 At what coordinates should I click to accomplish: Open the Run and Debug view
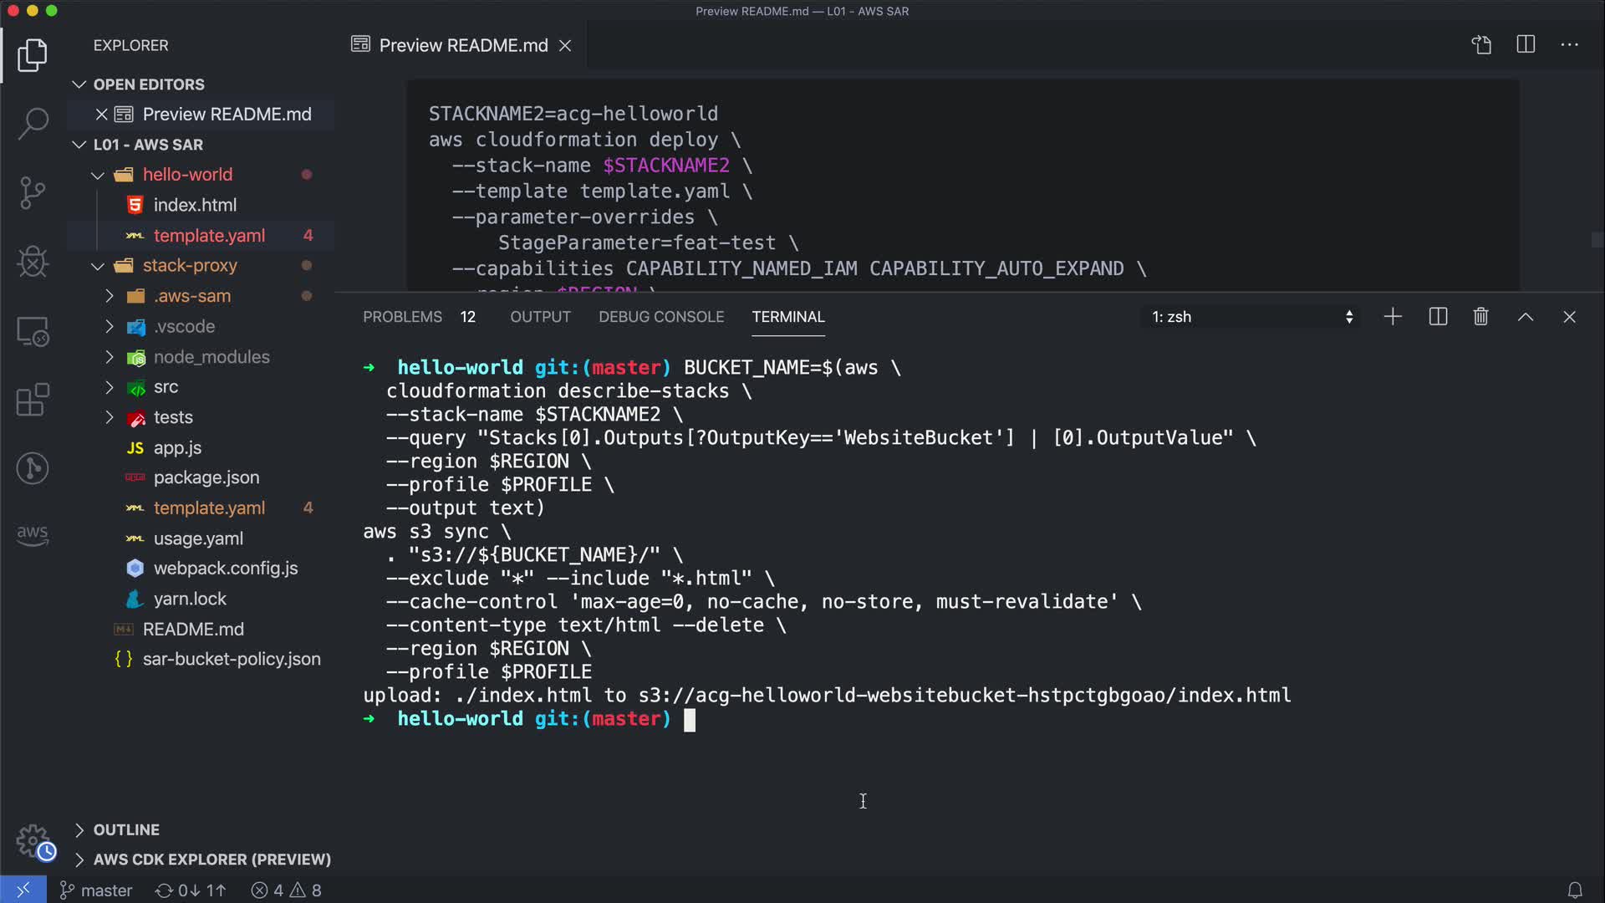(33, 262)
